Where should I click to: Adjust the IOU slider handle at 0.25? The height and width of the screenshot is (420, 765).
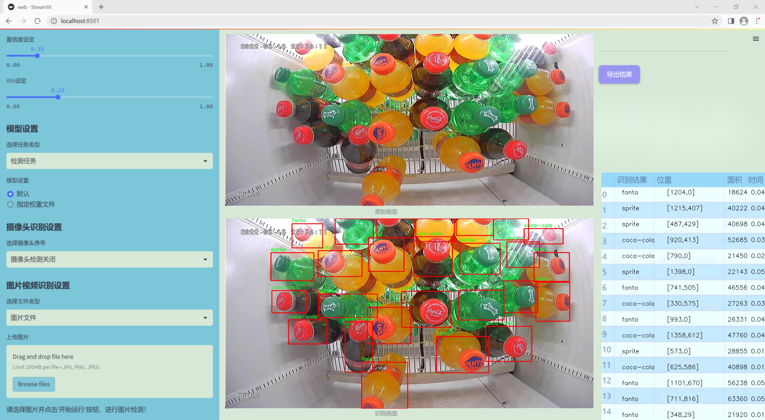click(x=58, y=97)
